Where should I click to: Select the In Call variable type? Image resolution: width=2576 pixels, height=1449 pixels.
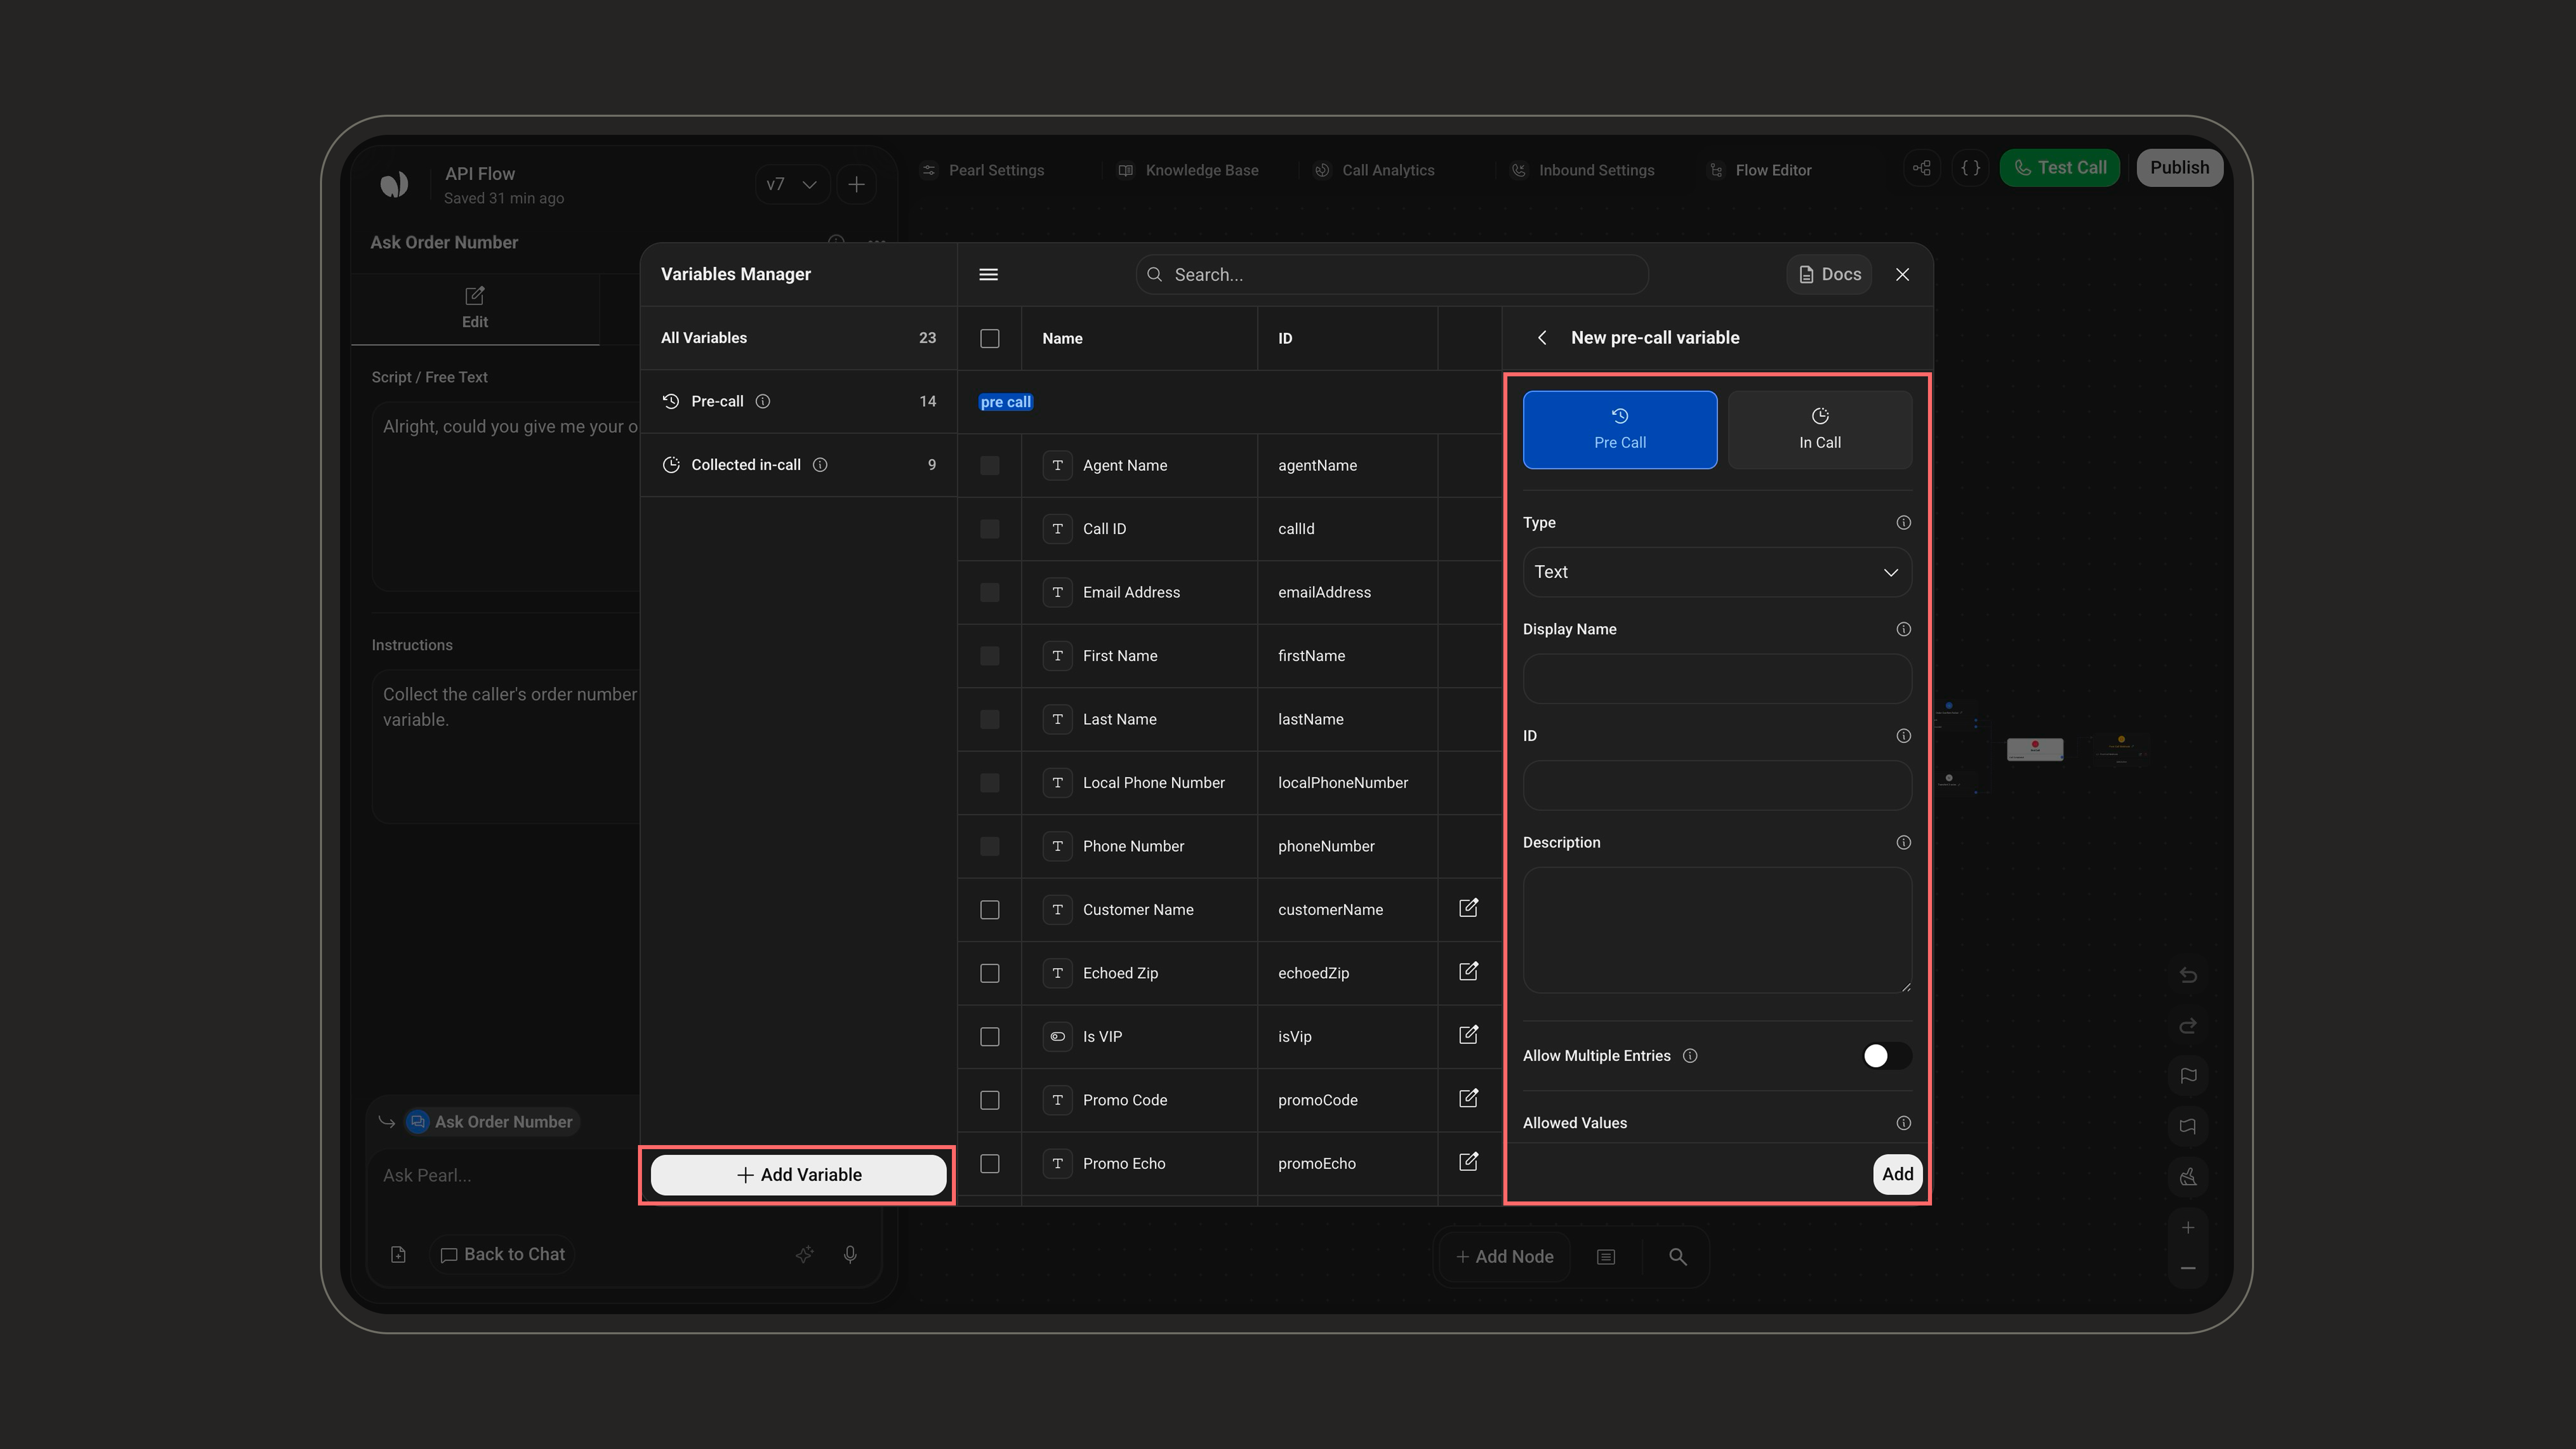[x=1819, y=430]
